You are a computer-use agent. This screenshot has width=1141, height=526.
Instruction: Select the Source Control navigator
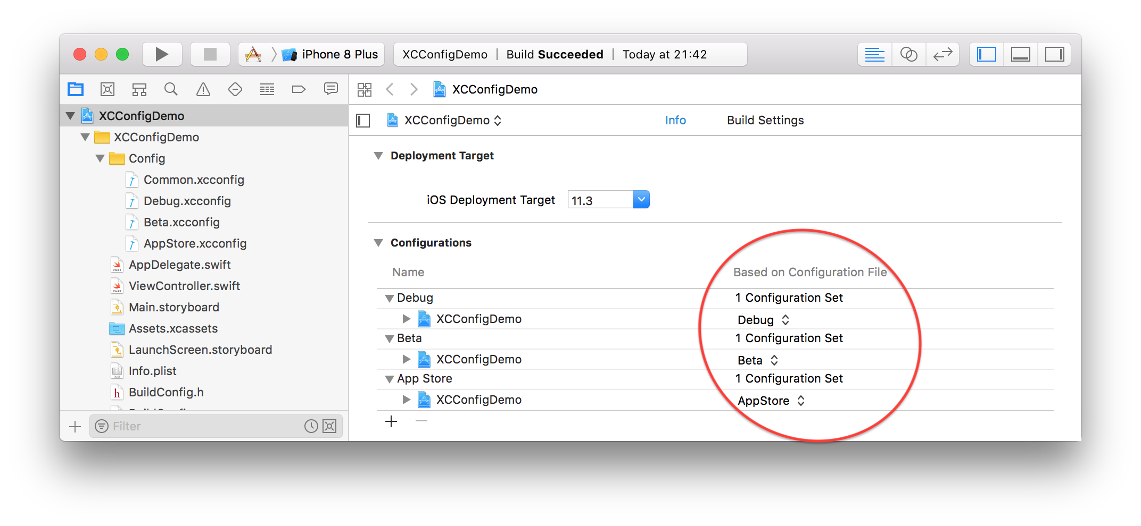pos(108,89)
